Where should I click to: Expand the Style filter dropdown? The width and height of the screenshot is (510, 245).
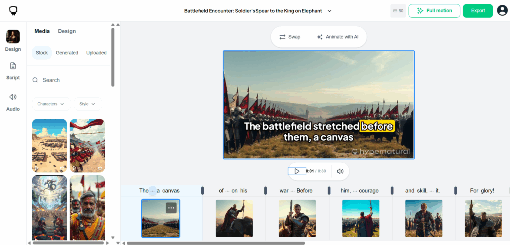point(88,104)
